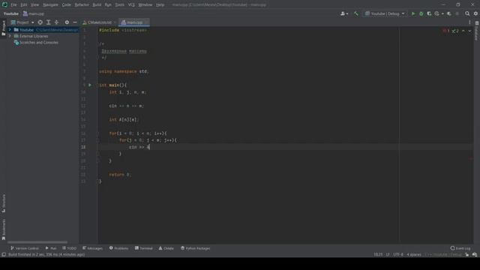The height and width of the screenshot is (270, 480).
Task: Collapse the inner for loop fold marker
Action: [x=98, y=140]
